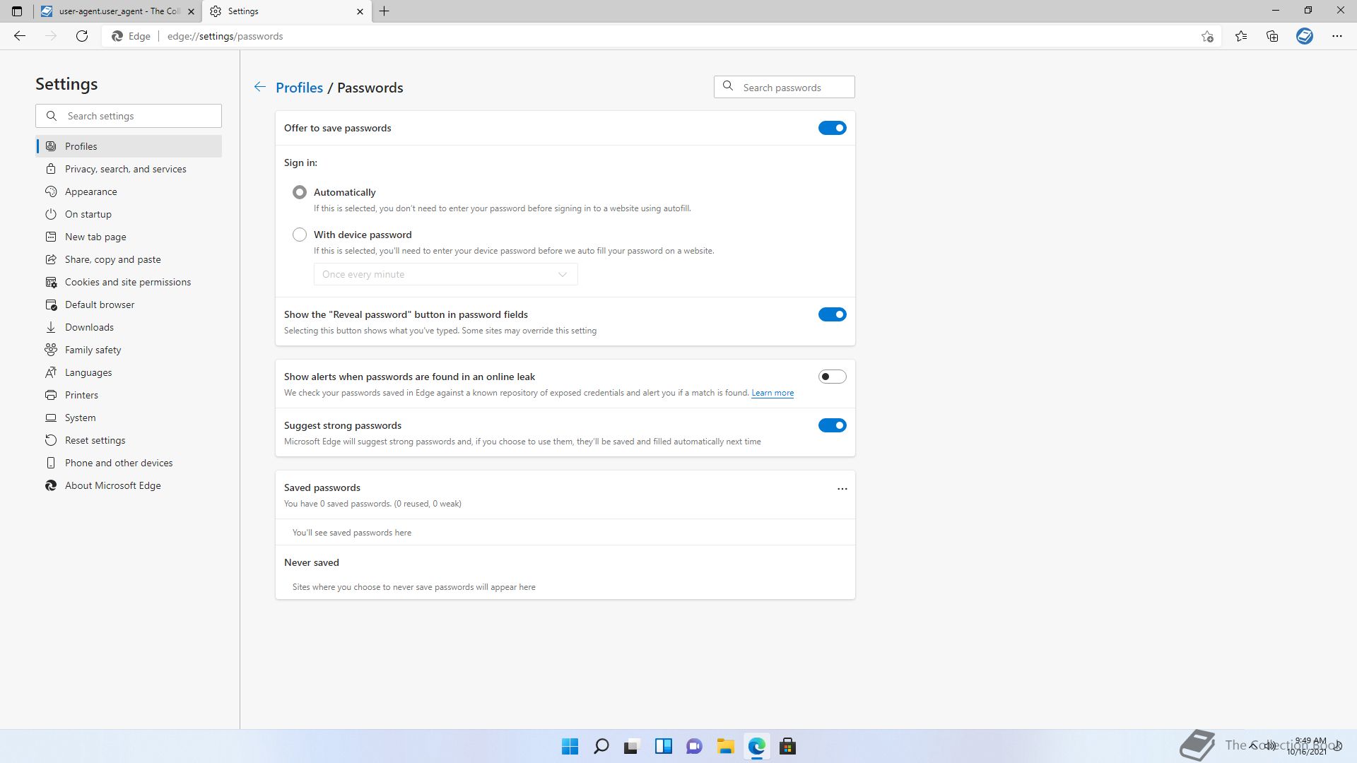Open Cookies and site permissions
Image resolution: width=1357 pixels, height=763 pixels.
click(x=129, y=282)
